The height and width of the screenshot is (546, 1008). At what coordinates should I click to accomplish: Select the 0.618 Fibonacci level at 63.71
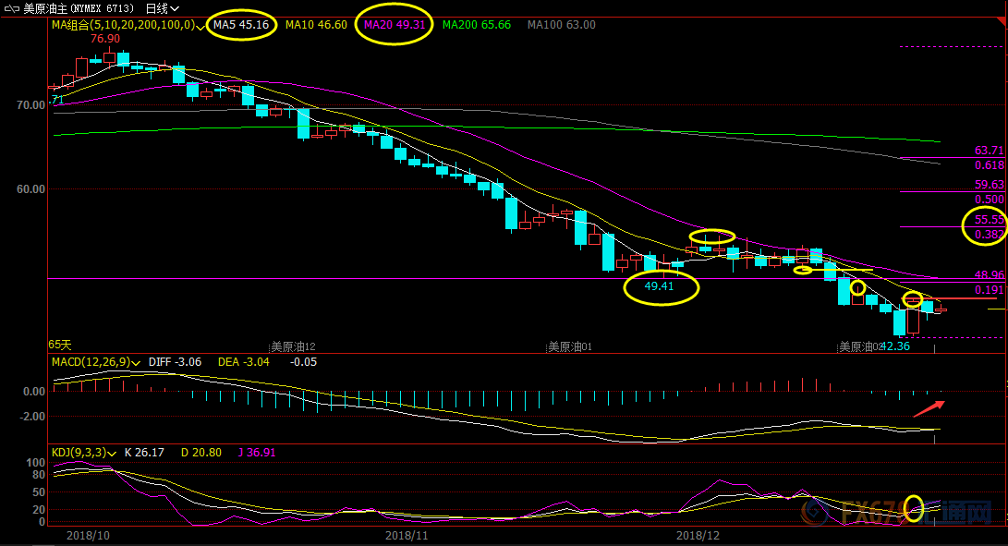coord(989,164)
